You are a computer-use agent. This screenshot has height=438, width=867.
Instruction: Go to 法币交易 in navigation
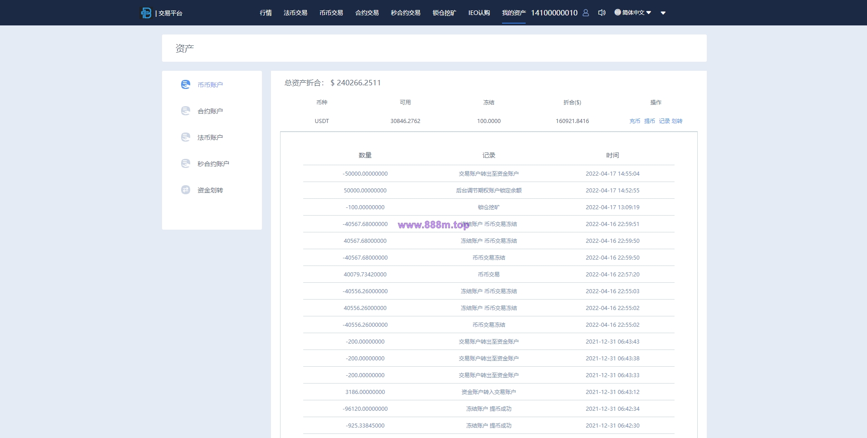click(x=296, y=13)
